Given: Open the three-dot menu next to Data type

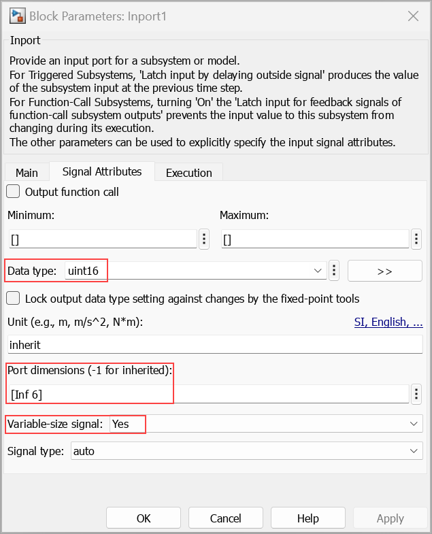Looking at the screenshot, I should (x=334, y=271).
